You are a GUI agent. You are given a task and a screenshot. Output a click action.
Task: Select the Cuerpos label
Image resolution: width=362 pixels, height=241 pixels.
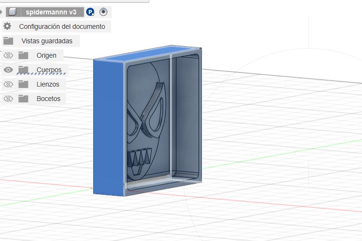click(49, 70)
